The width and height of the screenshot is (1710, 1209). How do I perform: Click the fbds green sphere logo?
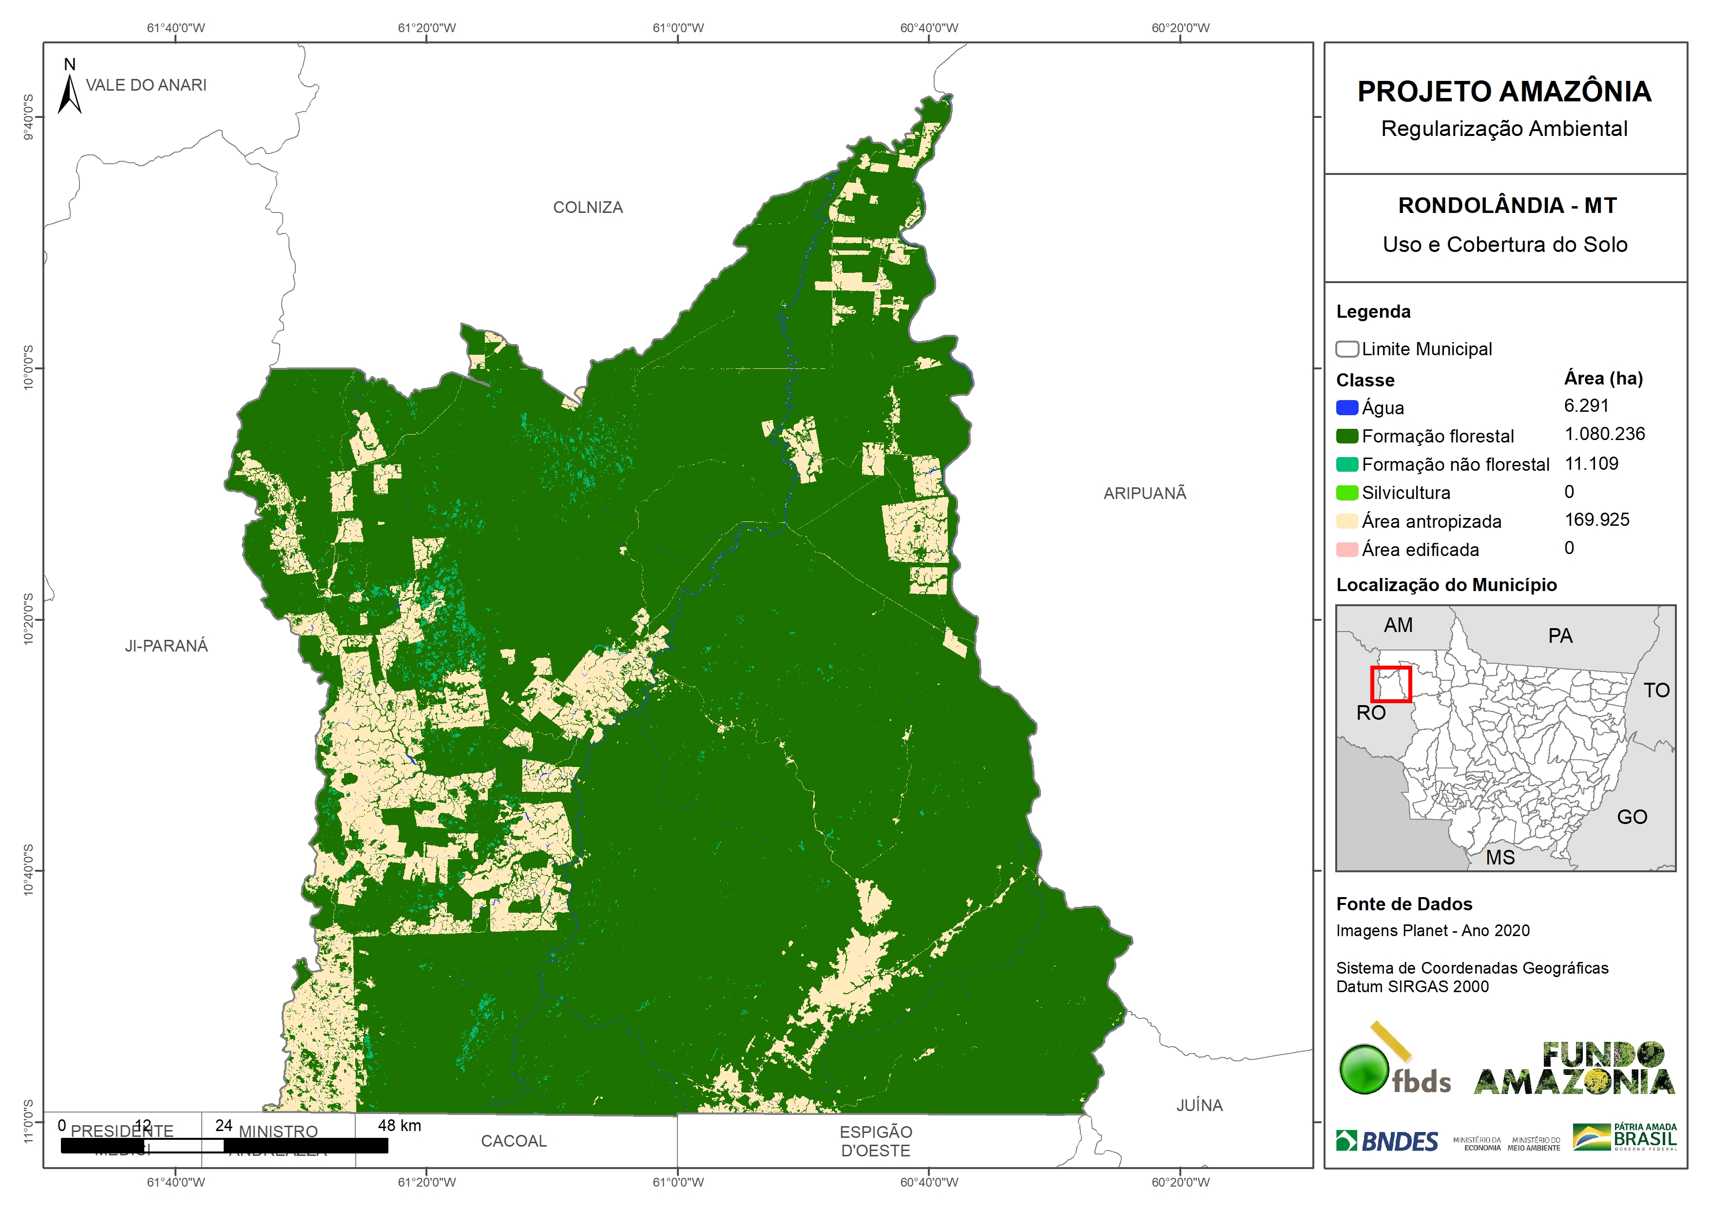[x=1364, y=1070]
